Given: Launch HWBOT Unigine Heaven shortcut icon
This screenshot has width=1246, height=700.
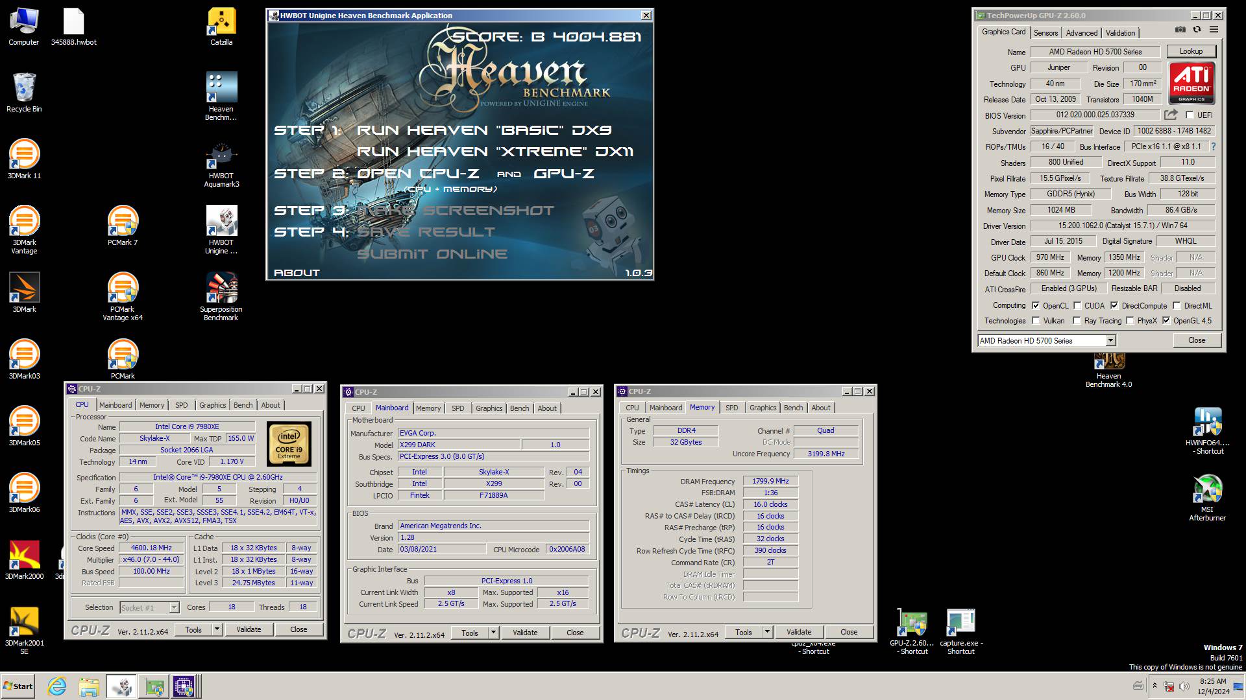Looking at the screenshot, I should 221,230.
